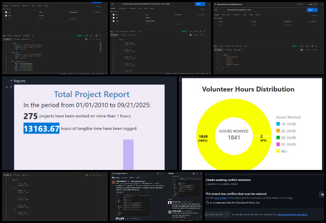The width and height of the screenshot is (326, 223).
Task: Open the pull request button dropdown arrow
Action: tap(228, 215)
